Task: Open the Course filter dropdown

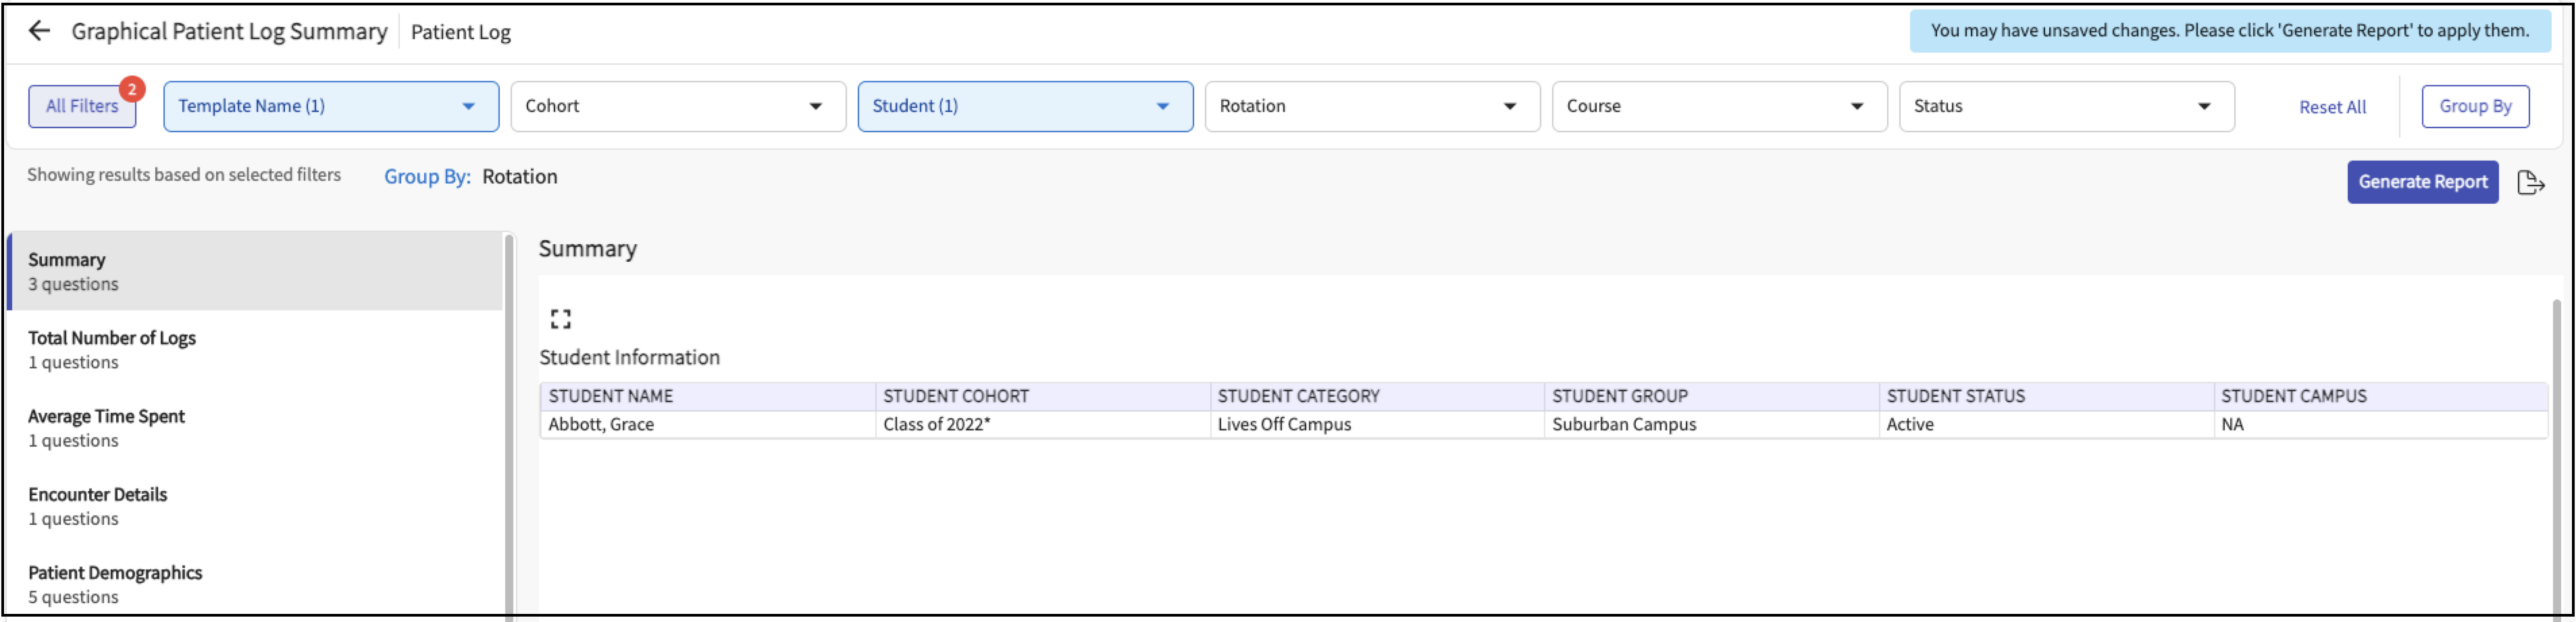Action: tap(1719, 107)
